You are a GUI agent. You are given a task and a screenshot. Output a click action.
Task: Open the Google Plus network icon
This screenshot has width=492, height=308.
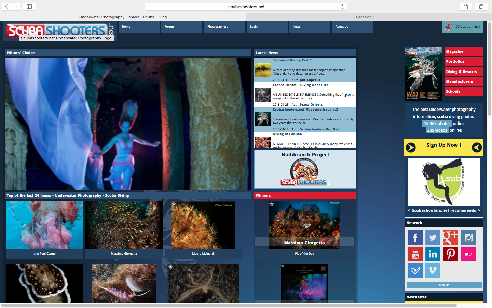tap(450, 238)
